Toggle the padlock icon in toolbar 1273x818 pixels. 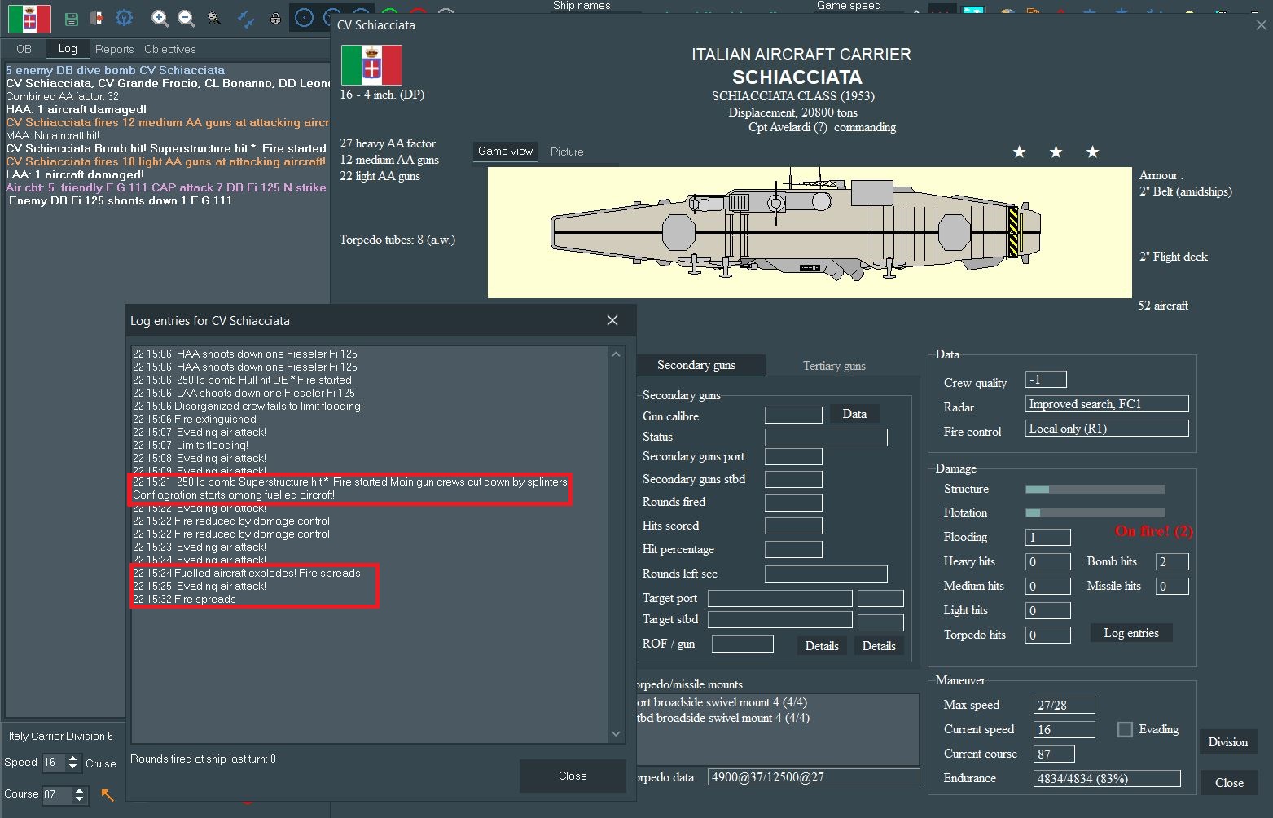coord(275,18)
